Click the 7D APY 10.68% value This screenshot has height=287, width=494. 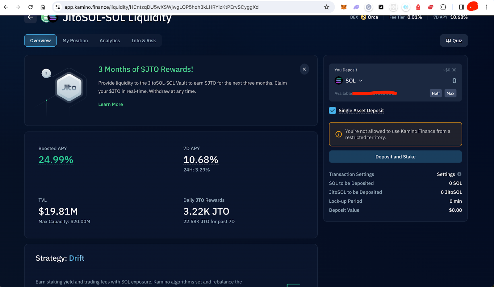(201, 160)
